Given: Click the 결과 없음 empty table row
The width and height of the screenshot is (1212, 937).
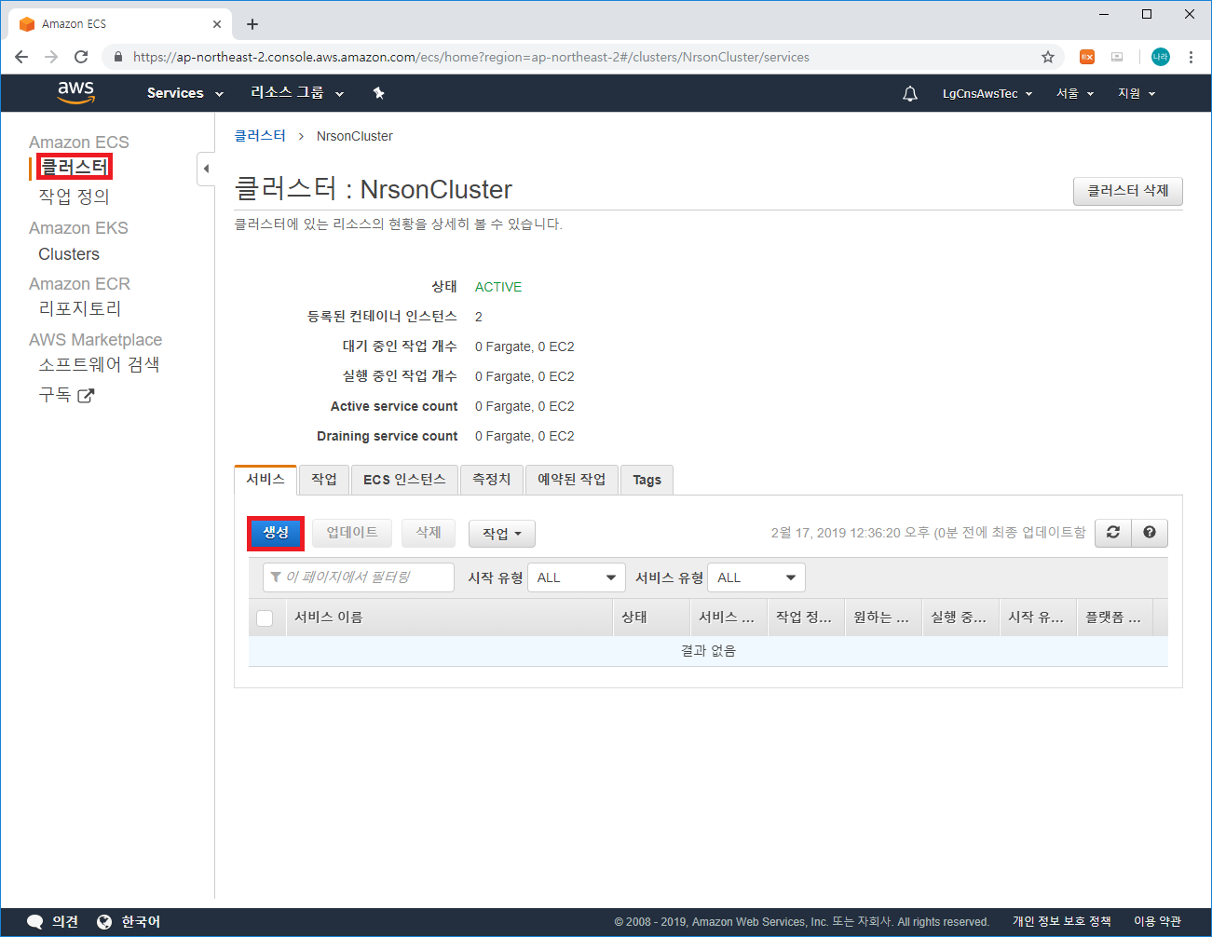Looking at the screenshot, I should click(708, 651).
